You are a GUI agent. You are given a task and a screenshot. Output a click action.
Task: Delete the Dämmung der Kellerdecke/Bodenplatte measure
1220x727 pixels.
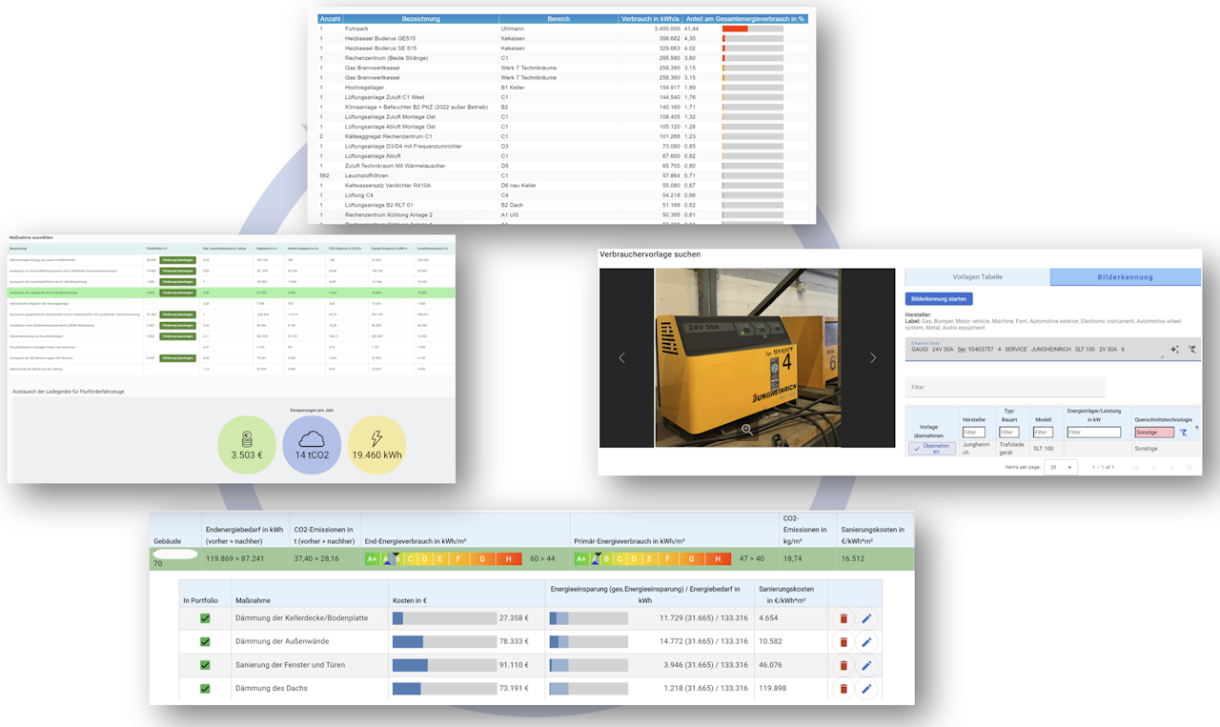point(844,618)
